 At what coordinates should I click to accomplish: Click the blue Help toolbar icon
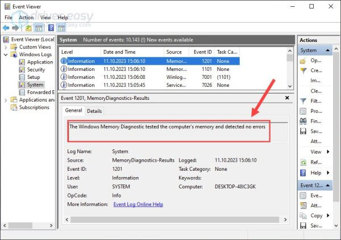click(51, 27)
